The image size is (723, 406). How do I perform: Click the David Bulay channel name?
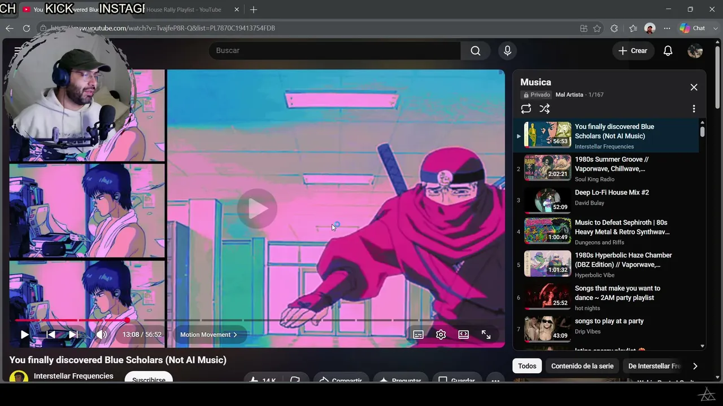pos(590,203)
